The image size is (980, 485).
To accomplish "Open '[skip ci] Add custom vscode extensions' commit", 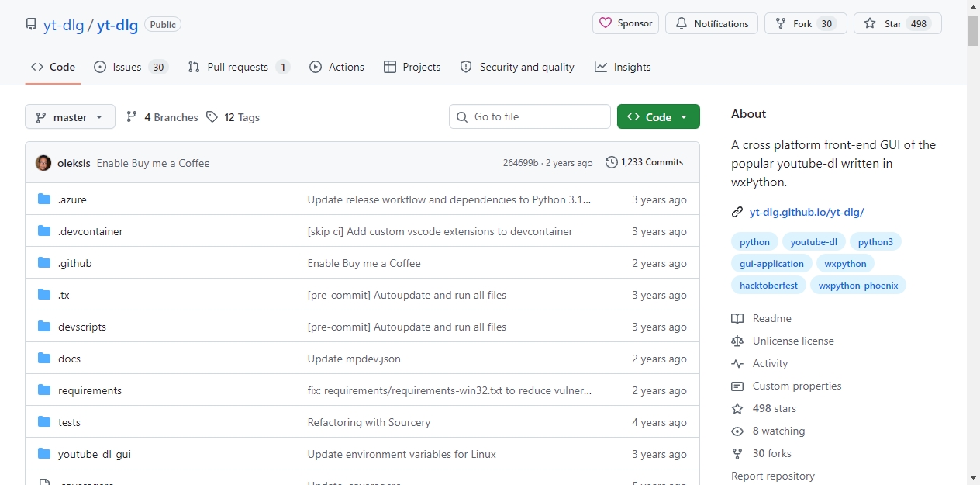I will [x=440, y=231].
